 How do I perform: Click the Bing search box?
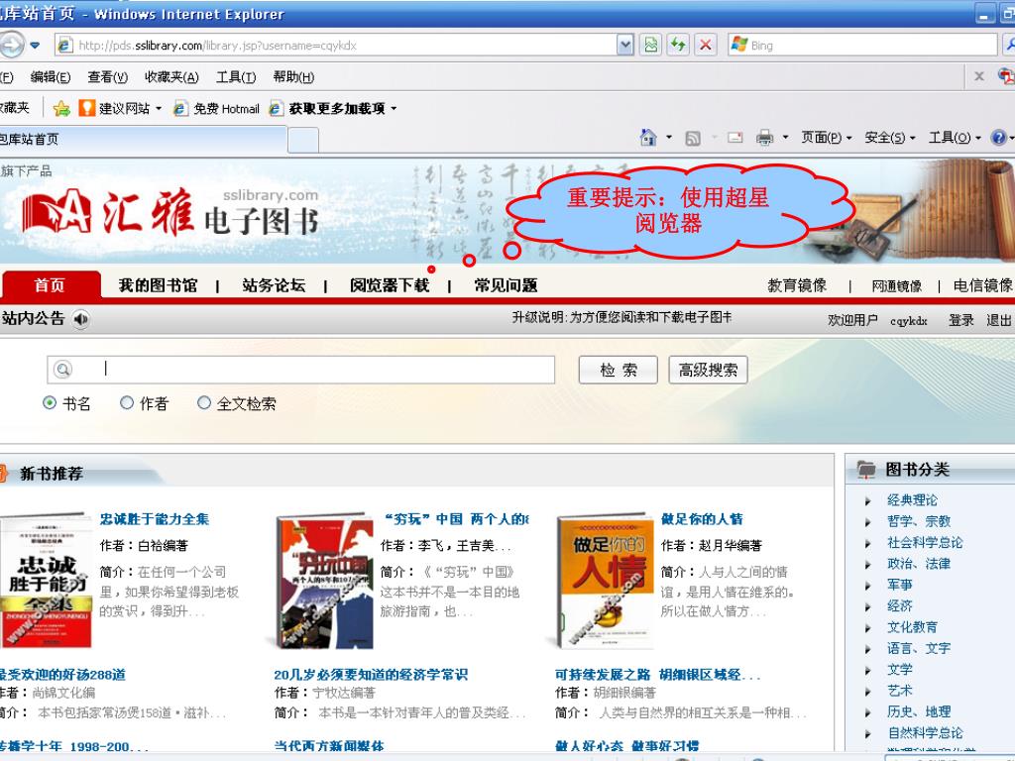[x=862, y=46]
